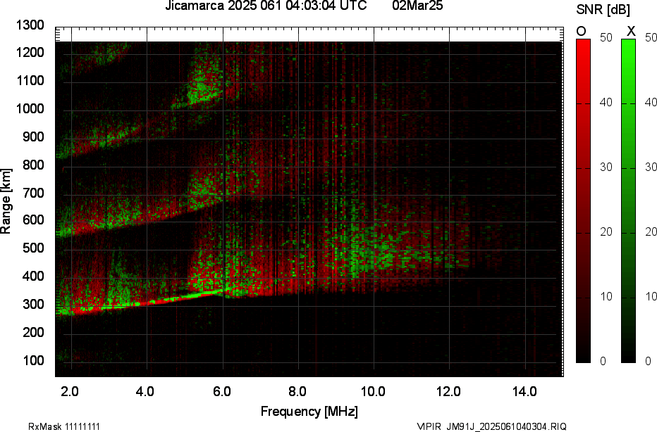The width and height of the screenshot is (657, 432).
Task: Click the 'RxMask 11111111' footer text
Action: [x=64, y=426]
